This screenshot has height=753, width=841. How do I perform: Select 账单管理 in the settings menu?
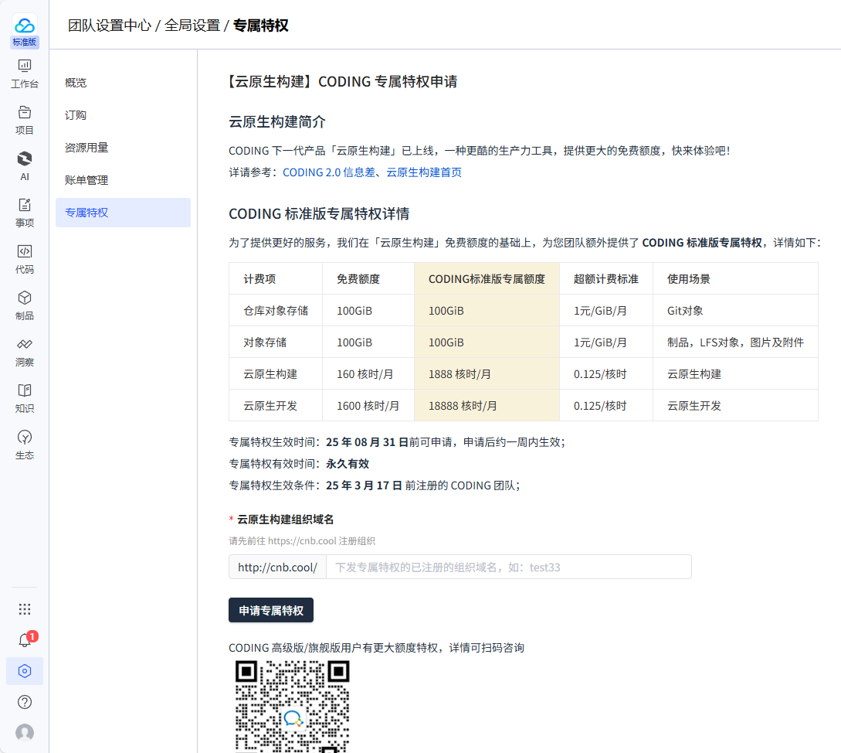point(123,180)
